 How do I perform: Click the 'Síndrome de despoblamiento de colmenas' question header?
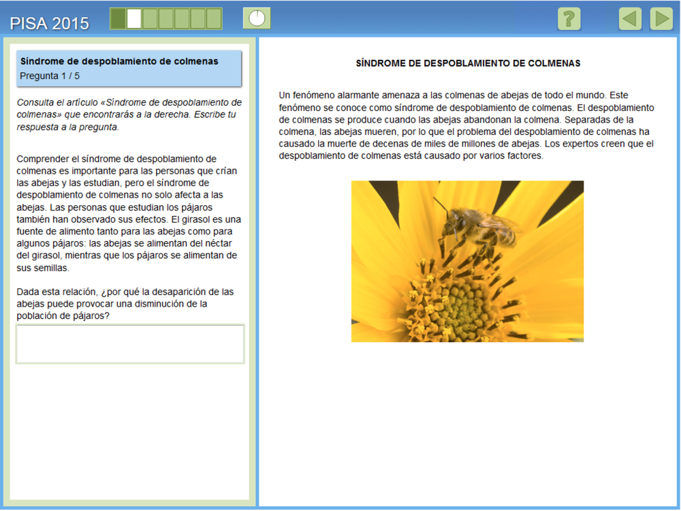click(x=119, y=61)
